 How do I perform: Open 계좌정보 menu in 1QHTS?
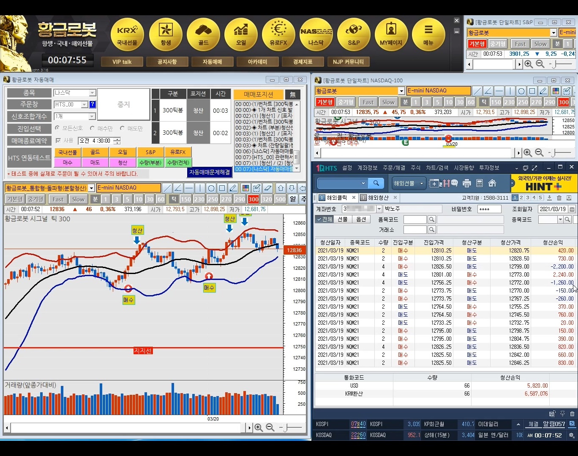click(x=367, y=168)
